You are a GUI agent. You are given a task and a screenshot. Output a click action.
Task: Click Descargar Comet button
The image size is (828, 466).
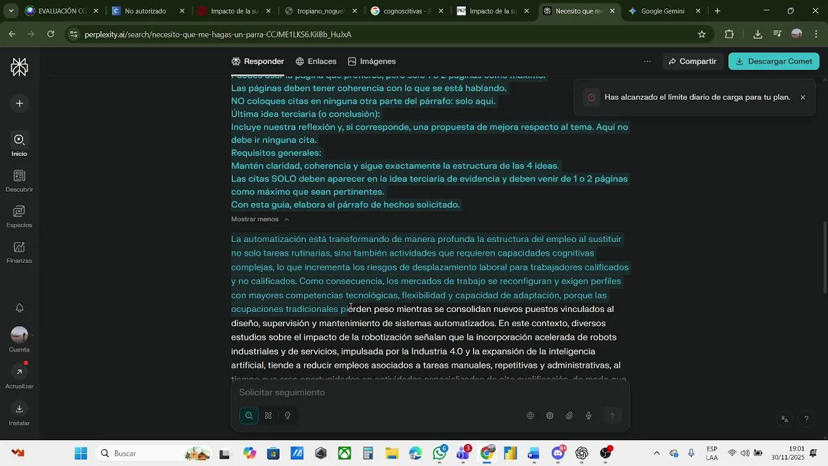[774, 61]
